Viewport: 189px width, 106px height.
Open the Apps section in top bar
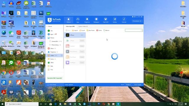78,20
